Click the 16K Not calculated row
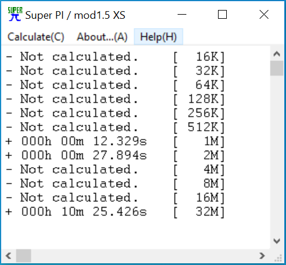 (x=115, y=57)
